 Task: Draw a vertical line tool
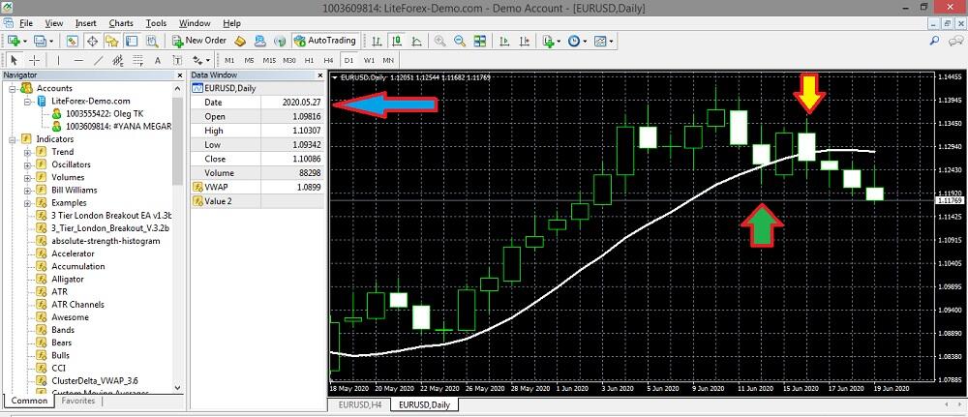59,60
